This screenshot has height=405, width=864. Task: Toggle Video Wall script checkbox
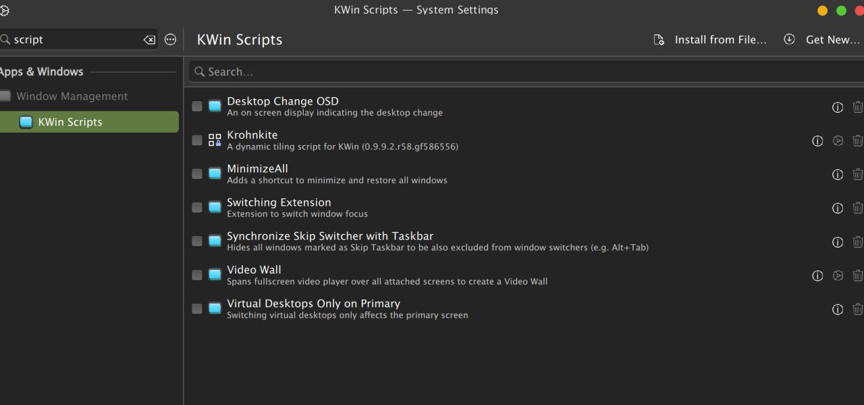click(x=197, y=275)
